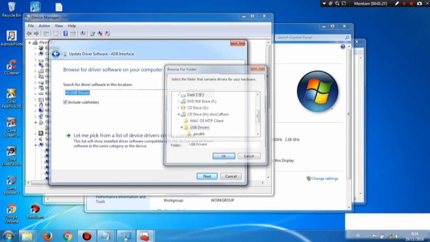The width and height of the screenshot is (430, 242).
Task: Select USB Drivers folder in tree
Action: [x=200, y=127]
